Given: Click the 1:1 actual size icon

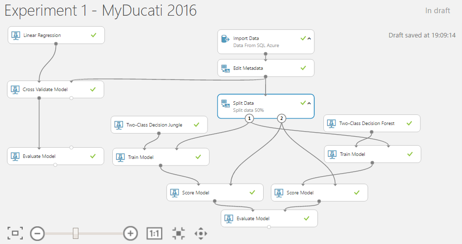Looking at the screenshot, I should tap(154, 233).
